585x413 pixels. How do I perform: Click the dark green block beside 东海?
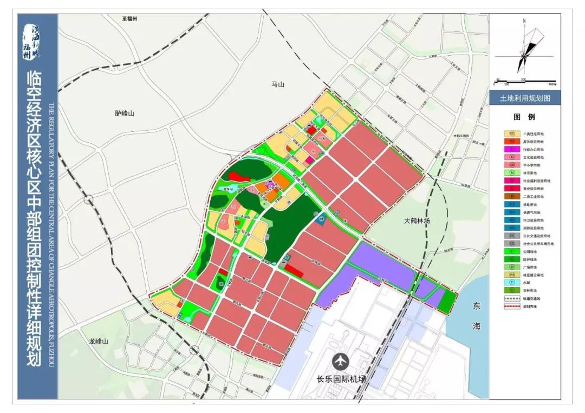447,302
